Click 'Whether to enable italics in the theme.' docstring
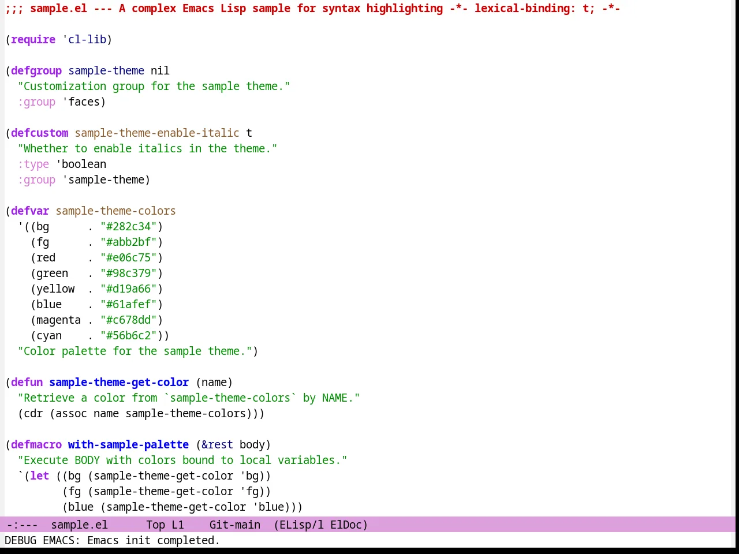739x554 pixels. coord(147,148)
